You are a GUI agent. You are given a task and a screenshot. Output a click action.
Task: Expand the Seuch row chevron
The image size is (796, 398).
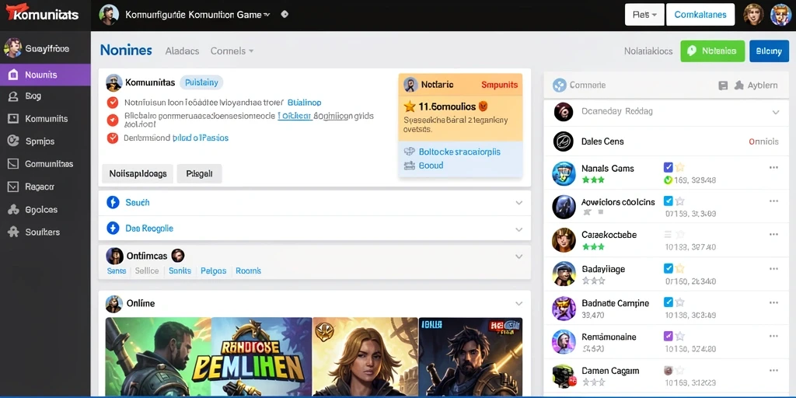click(518, 203)
